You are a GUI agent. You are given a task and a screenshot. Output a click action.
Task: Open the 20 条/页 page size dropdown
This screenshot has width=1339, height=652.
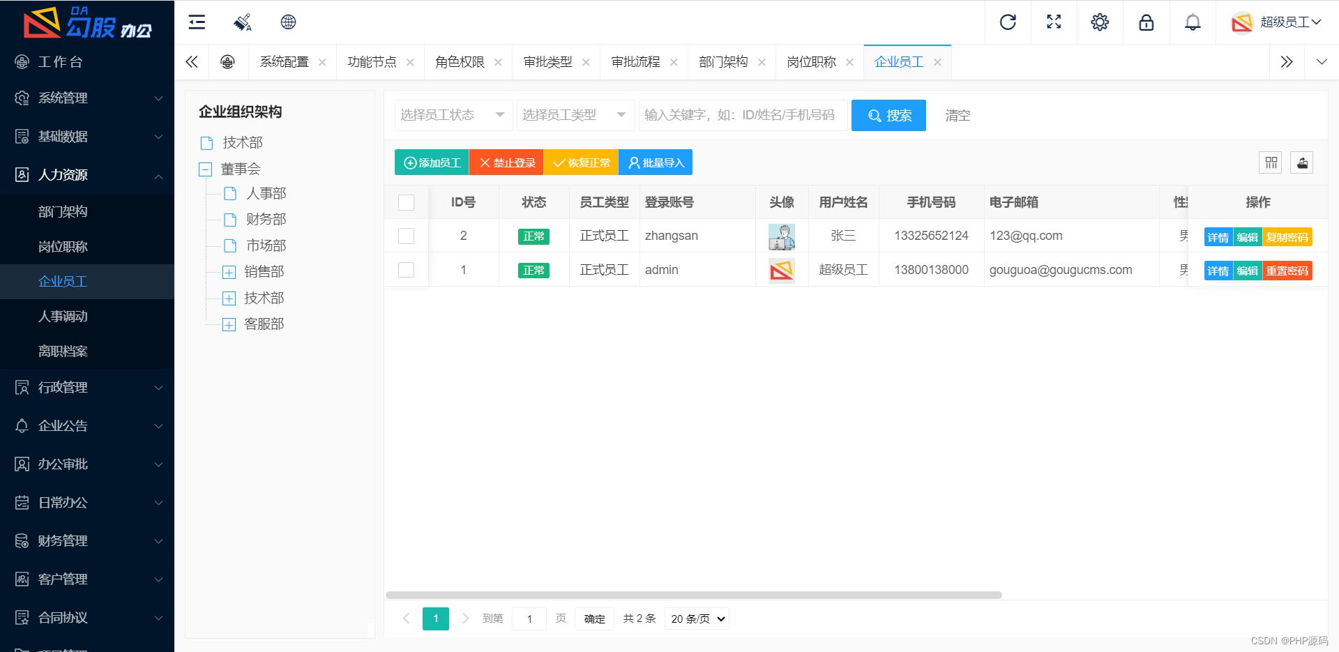point(697,619)
